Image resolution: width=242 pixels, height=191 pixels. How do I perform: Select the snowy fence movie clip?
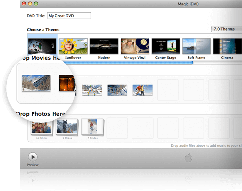point(117,90)
